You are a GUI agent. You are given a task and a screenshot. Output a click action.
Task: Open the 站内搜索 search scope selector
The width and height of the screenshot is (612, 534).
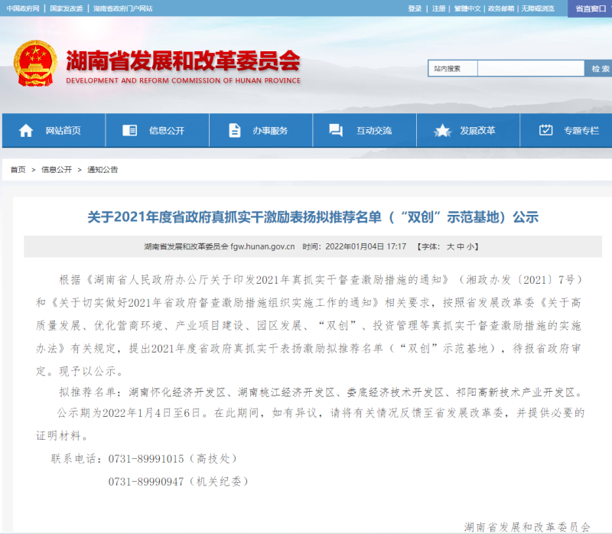[452, 69]
